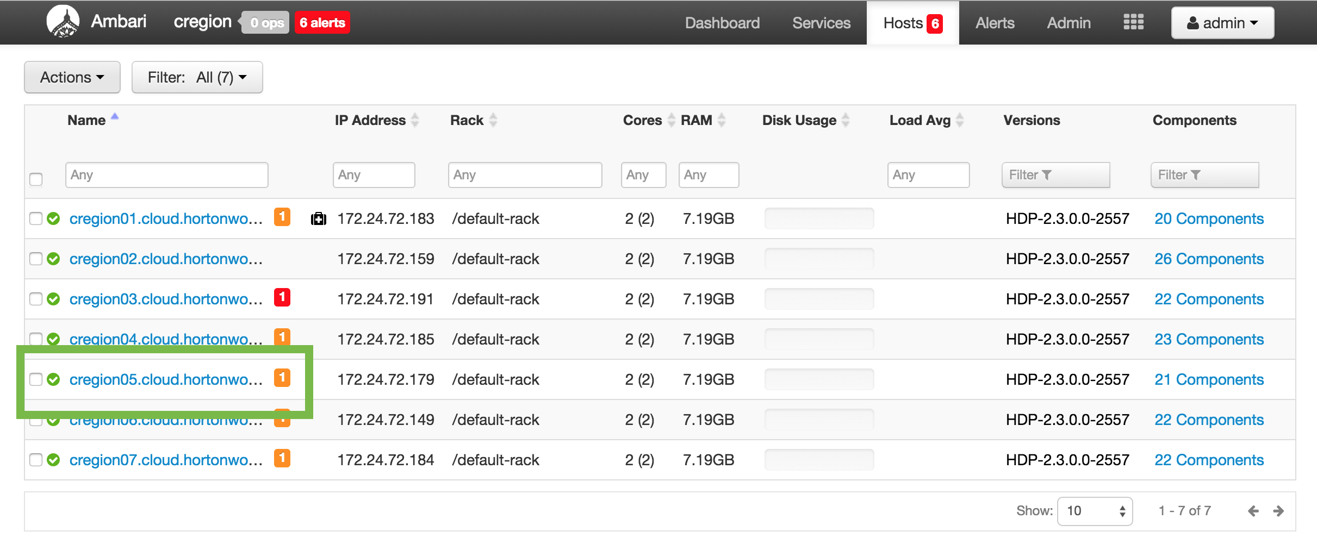The height and width of the screenshot is (550, 1317).
Task: Open the app launcher grid icon
Action: [x=1133, y=22]
